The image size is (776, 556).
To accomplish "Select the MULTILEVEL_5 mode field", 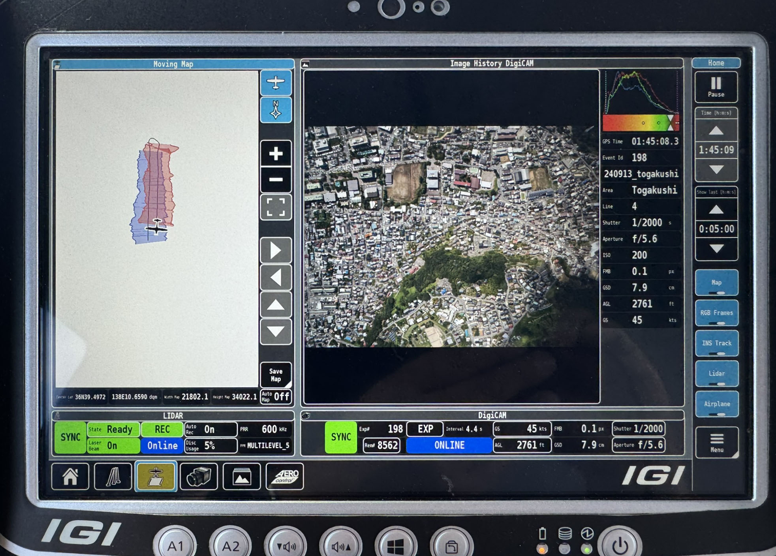I will tap(265, 446).
